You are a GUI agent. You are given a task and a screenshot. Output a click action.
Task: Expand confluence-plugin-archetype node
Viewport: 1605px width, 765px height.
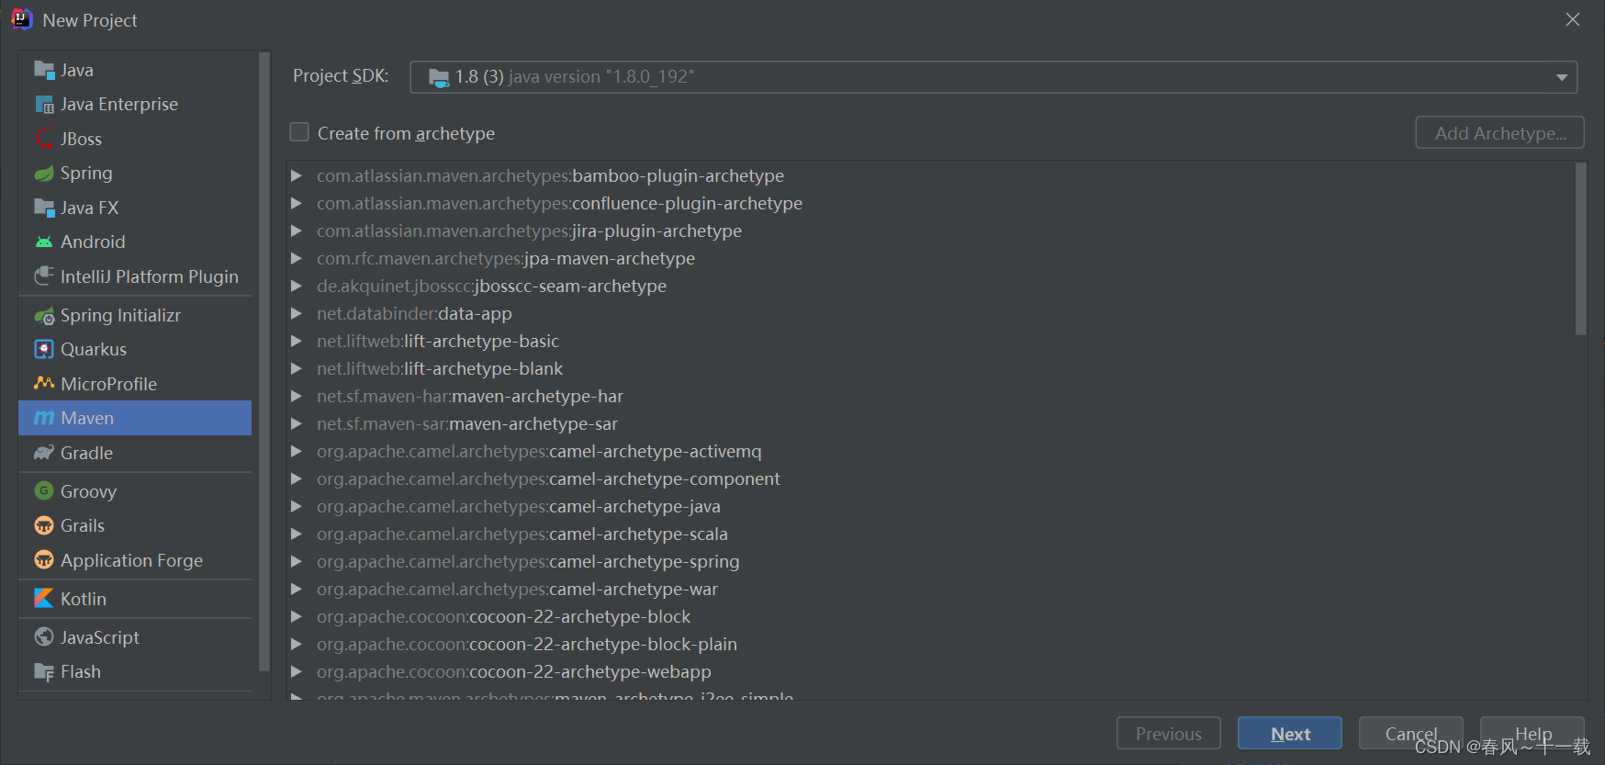[x=297, y=203]
